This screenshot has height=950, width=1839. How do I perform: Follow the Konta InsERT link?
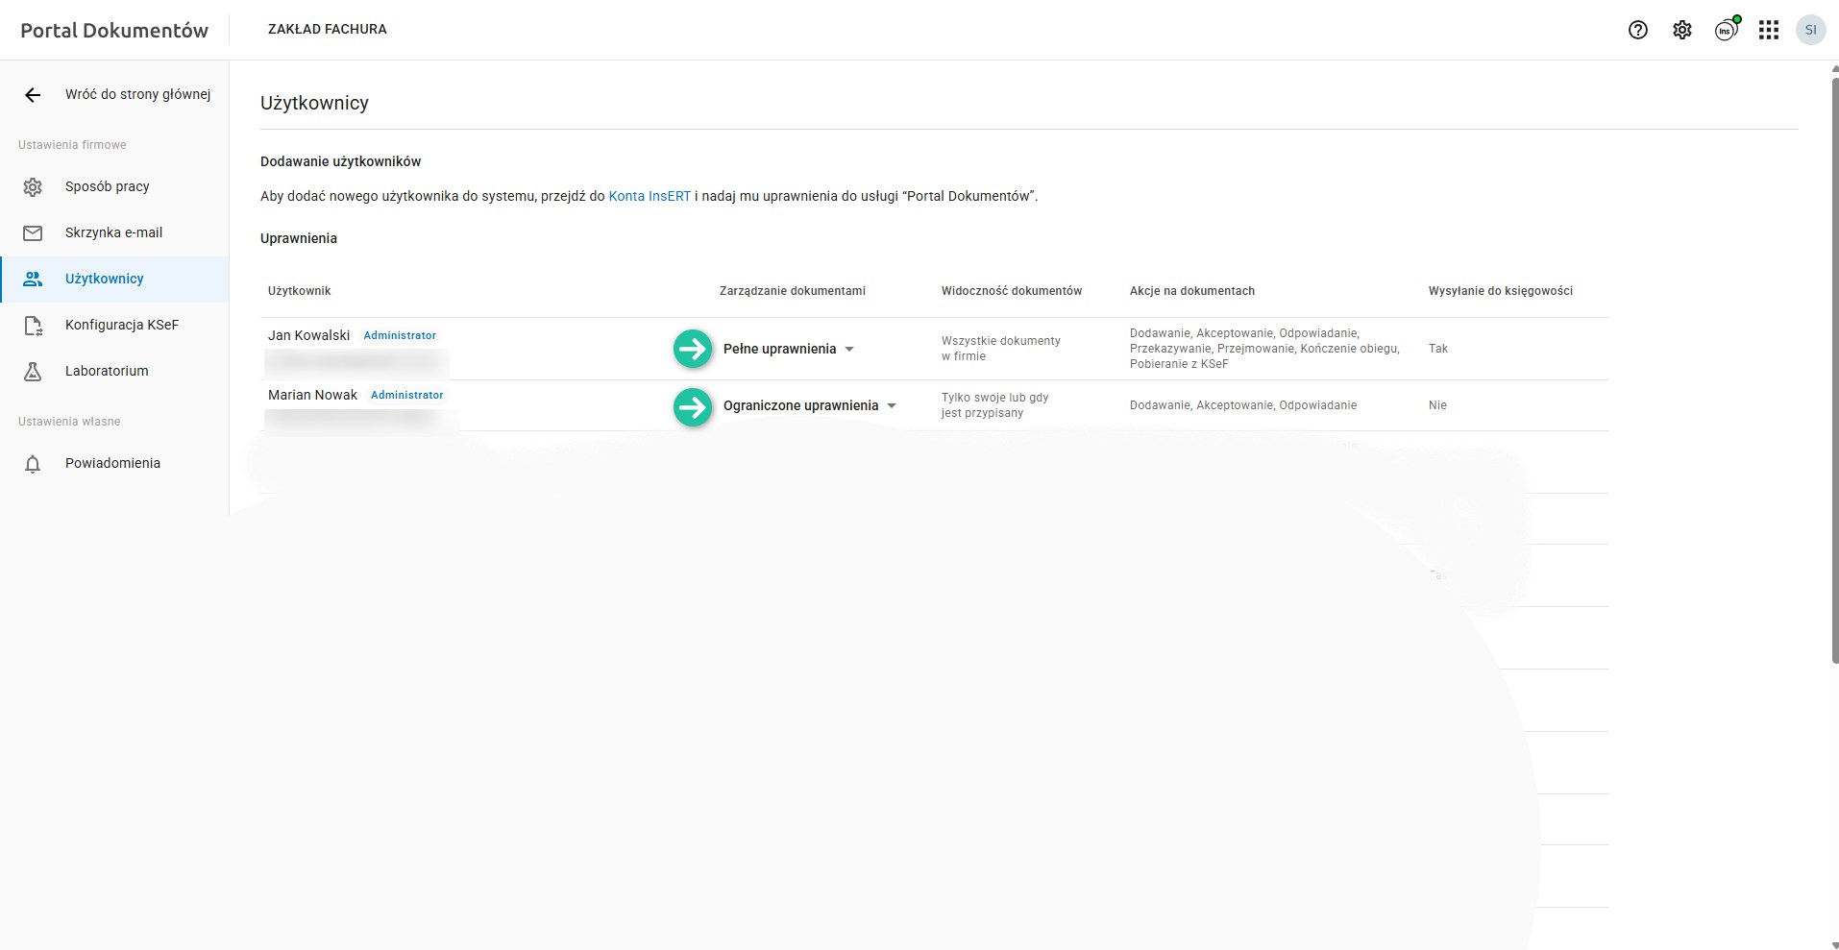[x=650, y=196]
